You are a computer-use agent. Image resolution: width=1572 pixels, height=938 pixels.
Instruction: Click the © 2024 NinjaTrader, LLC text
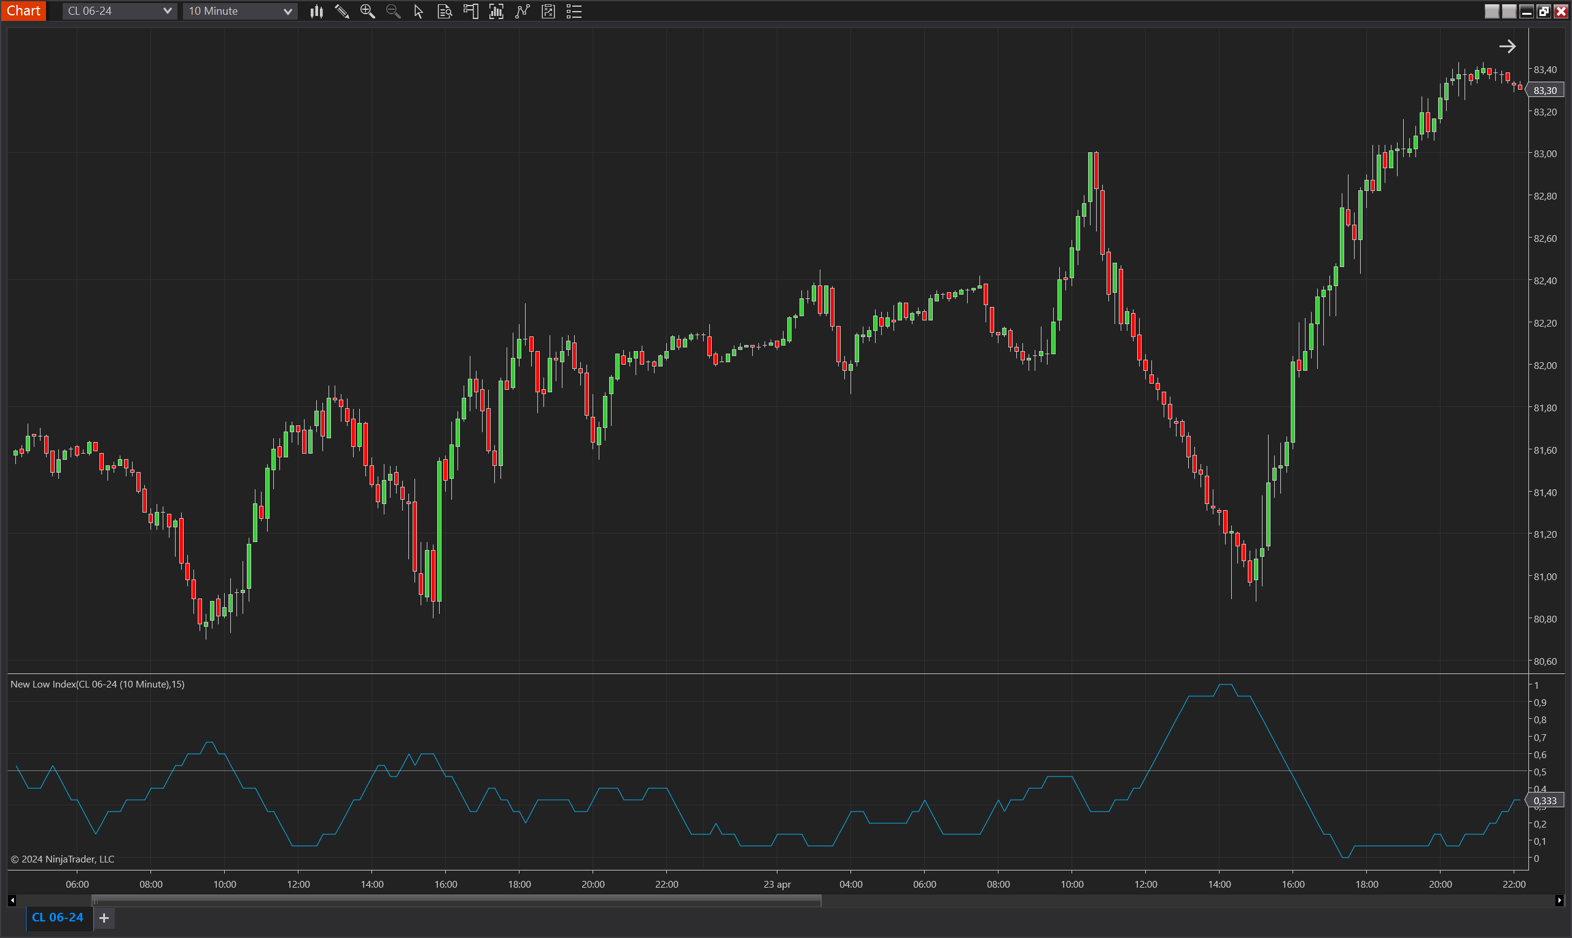click(x=63, y=859)
